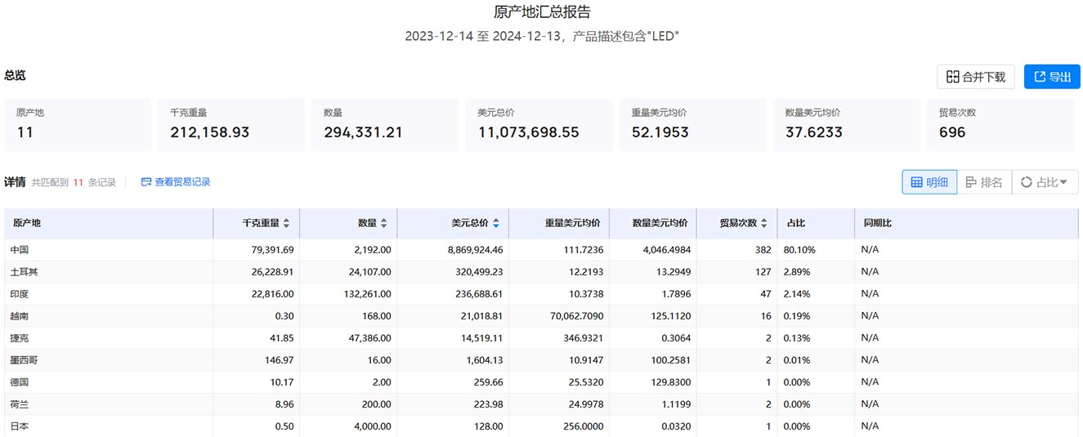Click the 382 trade count cell

pyautogui.click(x=737, y=250)
